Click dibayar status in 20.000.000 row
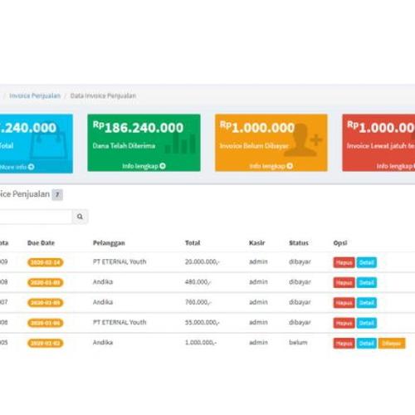 pyautogui.click(x=300, y=261)
